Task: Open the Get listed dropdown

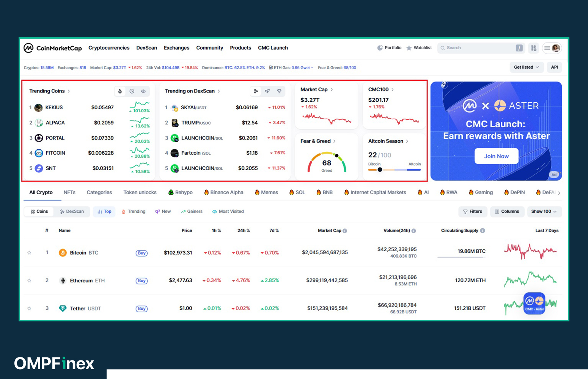Action: pyautogui.click(x=526, y=67)
